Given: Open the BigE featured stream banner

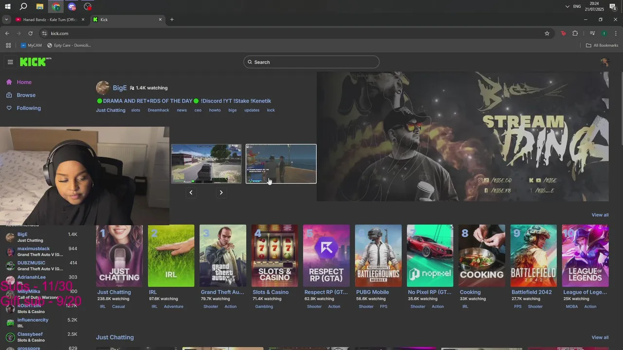Looking at the screenshot, I should (x=462, y=137).
